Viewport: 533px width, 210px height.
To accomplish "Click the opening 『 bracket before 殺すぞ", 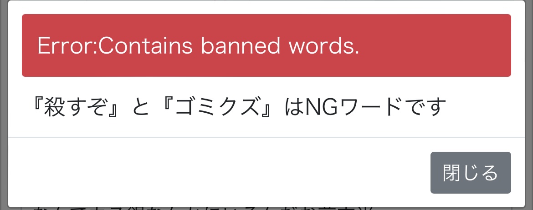I will 36,107.
